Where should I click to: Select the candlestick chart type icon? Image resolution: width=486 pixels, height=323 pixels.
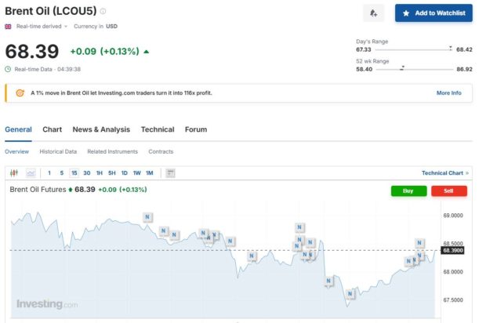14,172
